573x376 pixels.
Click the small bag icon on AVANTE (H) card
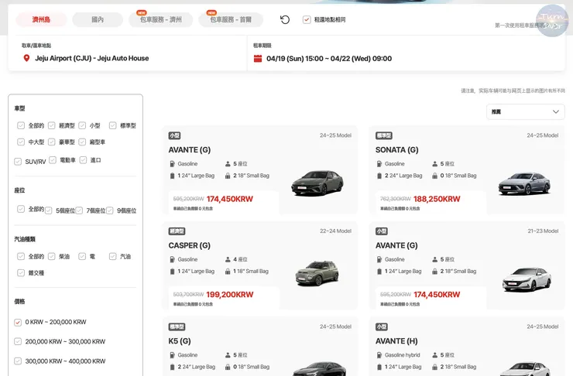pos(435,367)
